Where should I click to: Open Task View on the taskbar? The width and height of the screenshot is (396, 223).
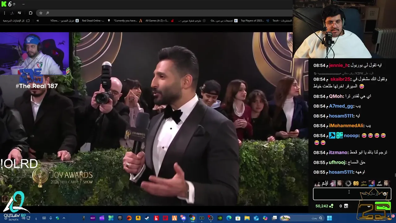click(x=274, y=218)
